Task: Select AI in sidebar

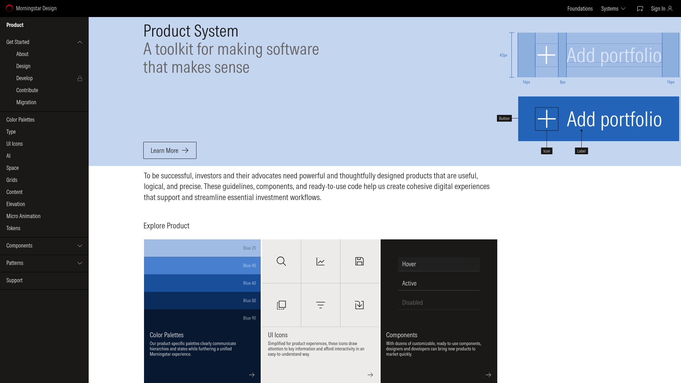Action: pyautogui.click(x=9, y=156)
